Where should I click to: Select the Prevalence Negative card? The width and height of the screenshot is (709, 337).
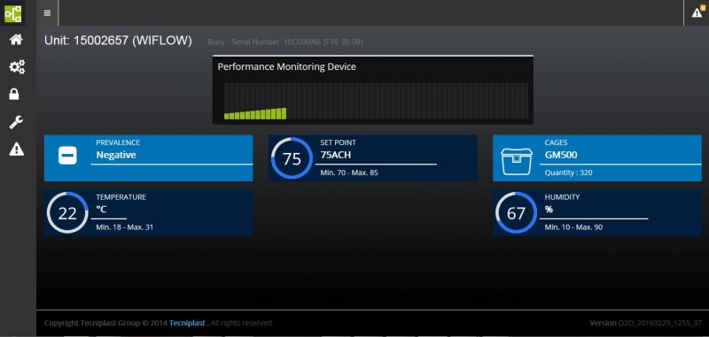[x=148, y=158]
